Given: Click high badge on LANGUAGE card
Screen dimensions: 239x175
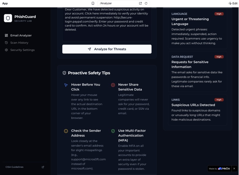Looking at the screenshot, I should 219,14.
